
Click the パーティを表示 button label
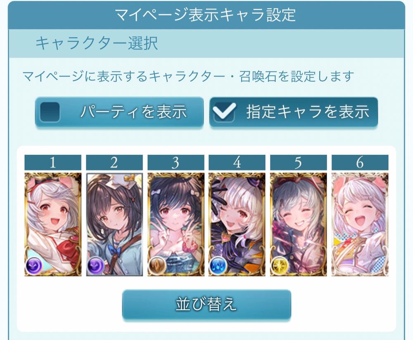tap(133, 112)
